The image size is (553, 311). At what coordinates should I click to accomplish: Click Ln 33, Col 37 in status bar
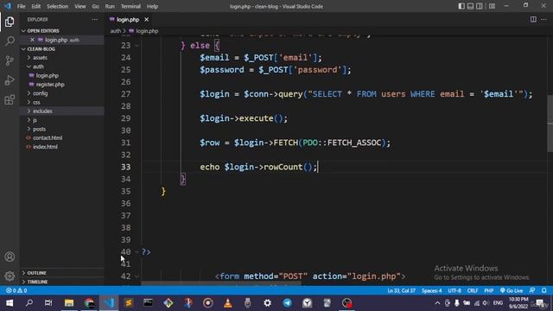point(401,290)
